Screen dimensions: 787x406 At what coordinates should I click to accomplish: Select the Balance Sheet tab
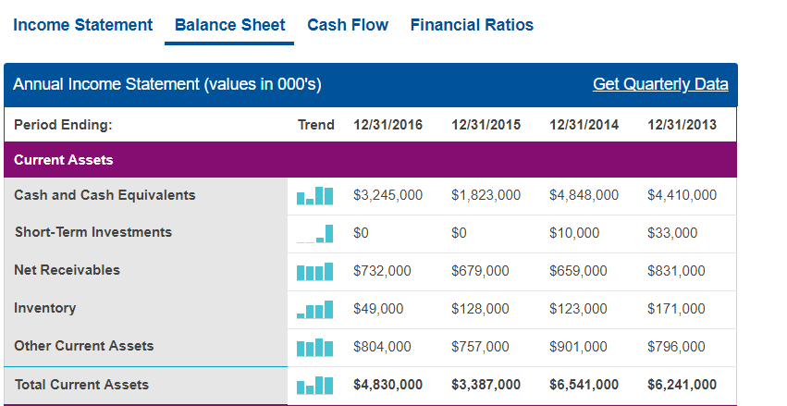(x=229, y=25)
